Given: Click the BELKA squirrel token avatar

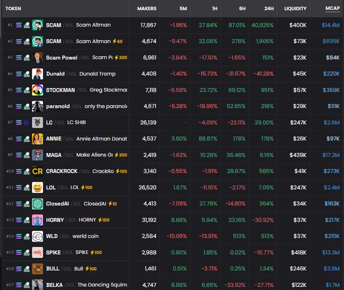Looking at the screenshot, I should coord(38,285).
